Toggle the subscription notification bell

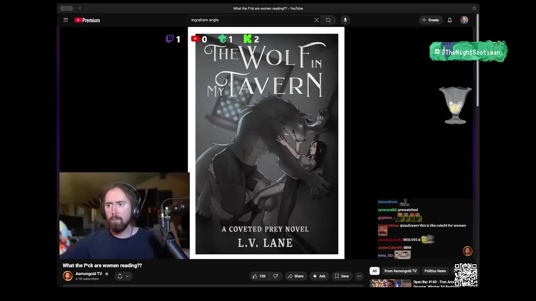120,276
